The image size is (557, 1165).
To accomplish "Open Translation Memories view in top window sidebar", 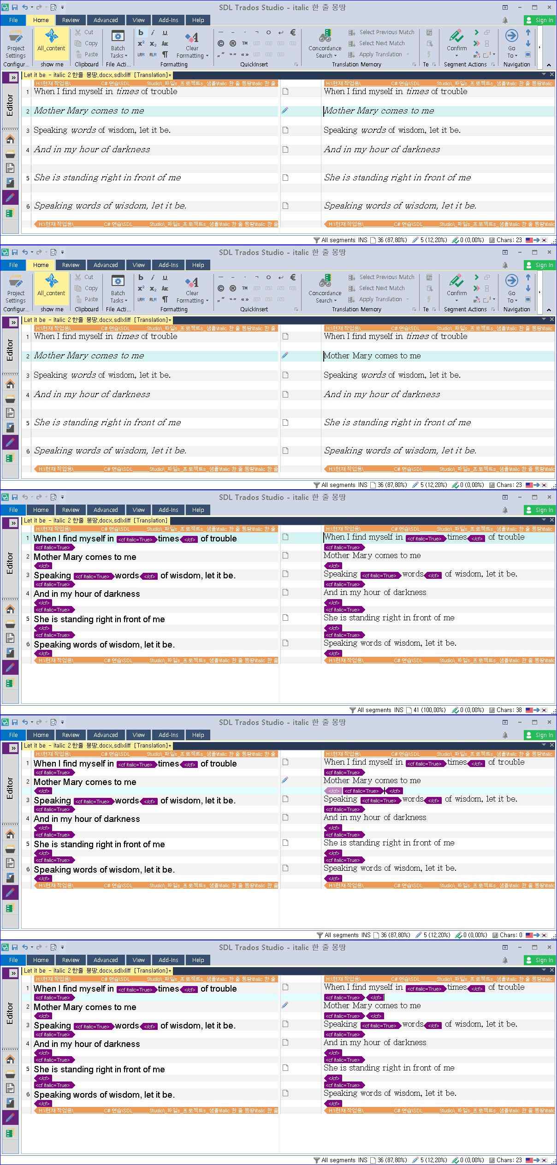I will (x=10, y=213).
